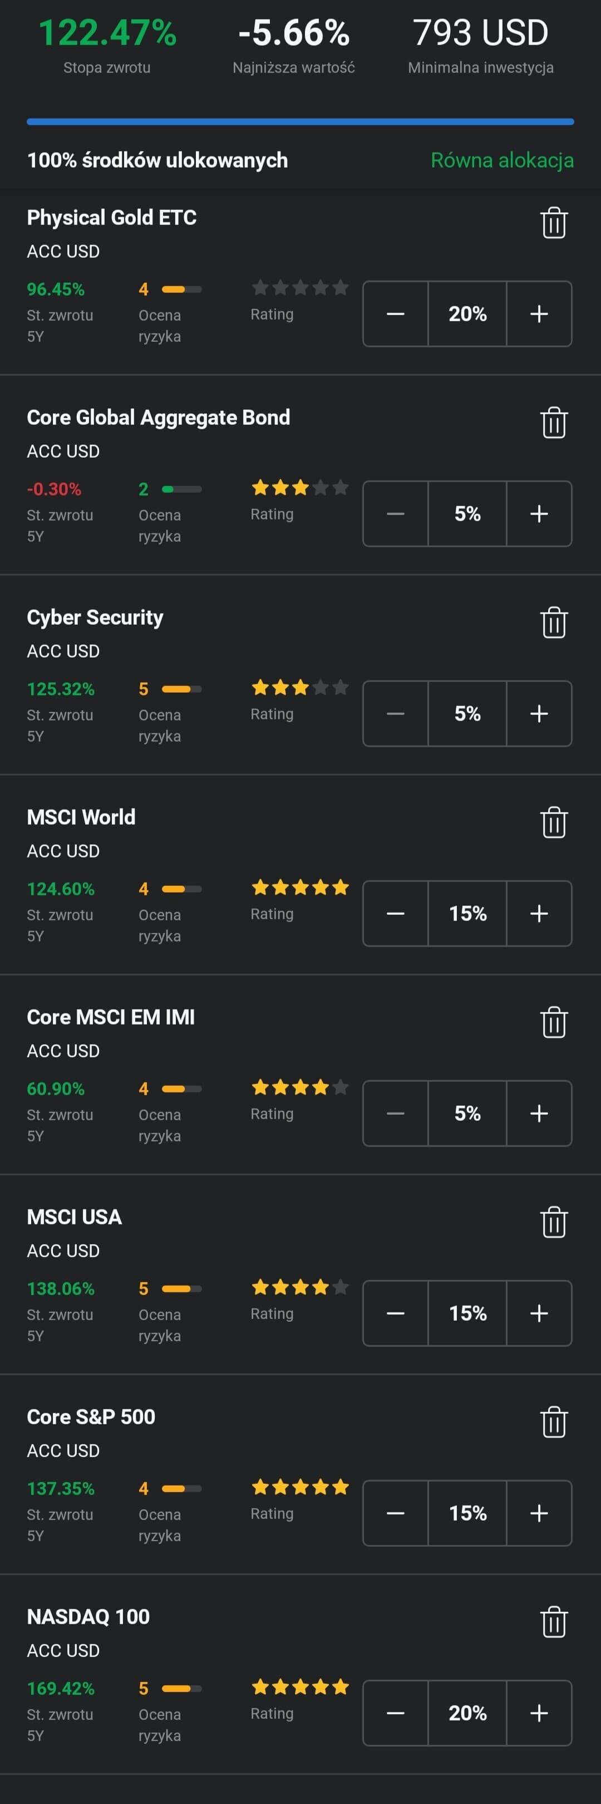Viewport: 601px width, 1804px height.
Task: Decrease MSCI USA allocation with minus
Action: [x=395, y=1313]
